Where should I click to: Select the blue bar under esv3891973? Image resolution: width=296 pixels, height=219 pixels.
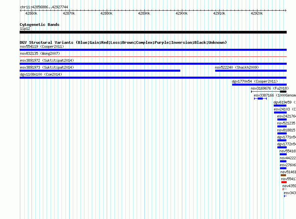[100, 71]
